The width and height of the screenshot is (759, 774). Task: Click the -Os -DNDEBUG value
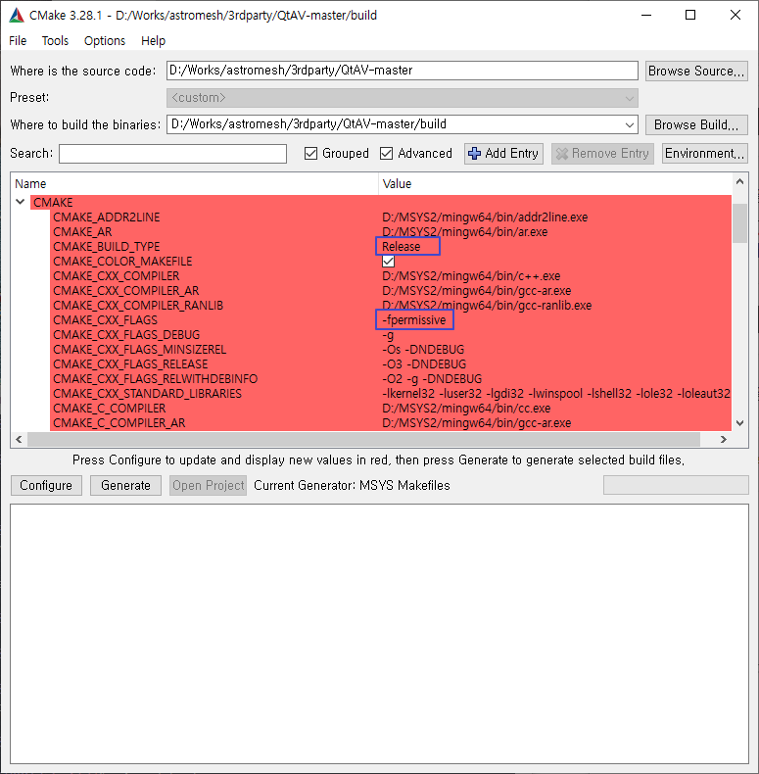[x=423, y=350]
